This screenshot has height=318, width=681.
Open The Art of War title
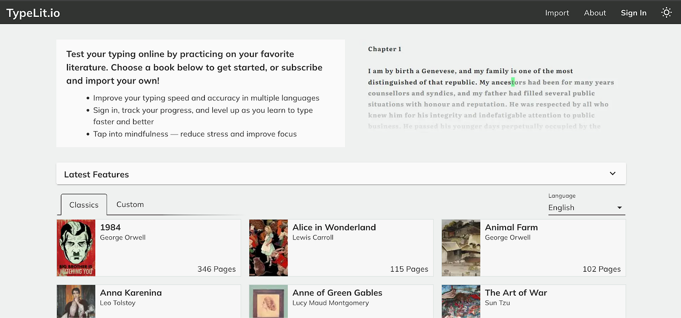(x=516, y=293)
